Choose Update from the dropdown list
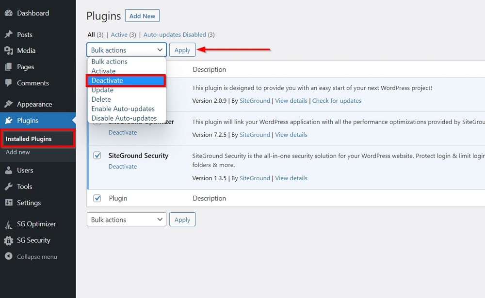 tap(127, 90)
